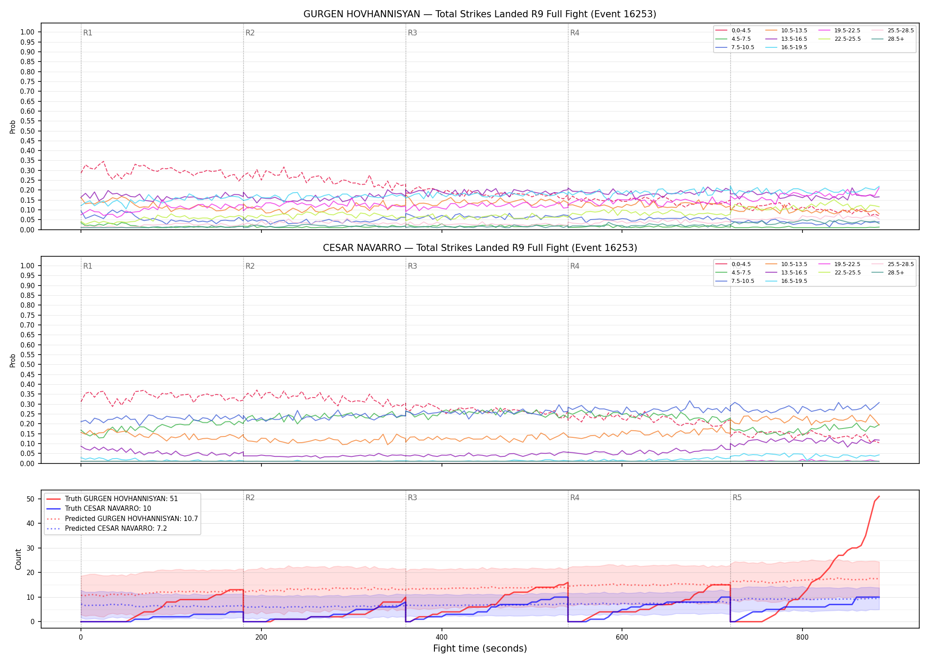
Task: Click the 0.50 tick label on Navarro Prob axis
Action: (x=27, y=365)
